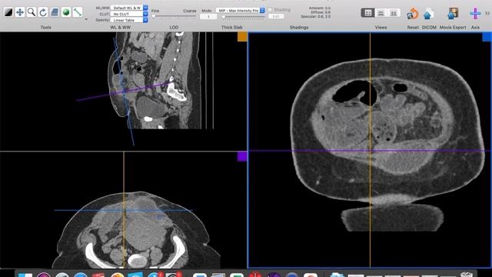
Task: Open the Opacity Linear Table dropdown
Action: coord(129,20)
